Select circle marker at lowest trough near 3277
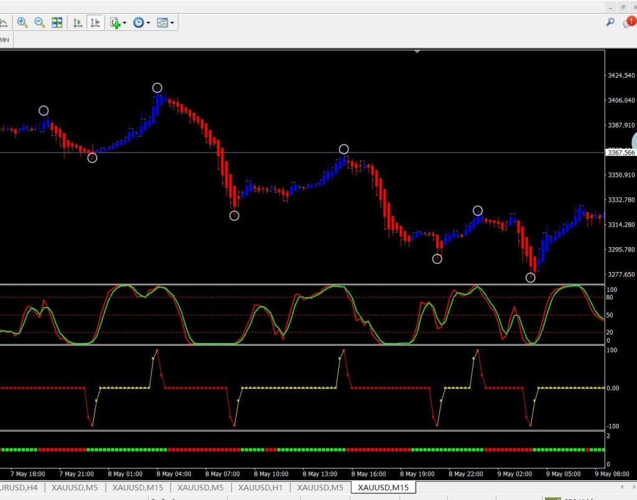Image resolution: width=637 pixels, height=500 pixels. tap(531, 278)
